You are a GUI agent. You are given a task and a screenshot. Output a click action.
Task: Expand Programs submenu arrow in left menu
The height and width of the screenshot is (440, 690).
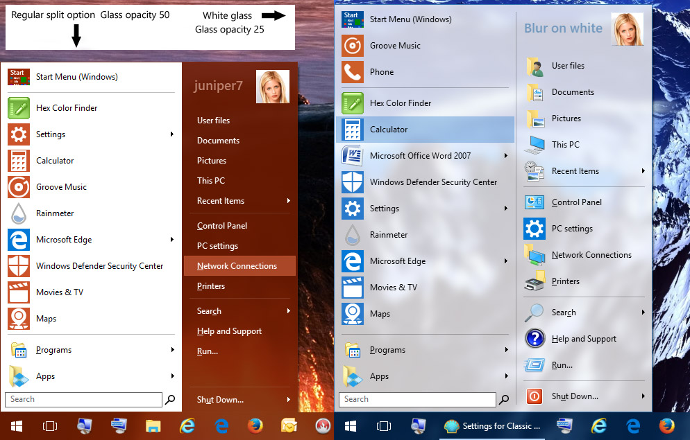coord(172,349)
